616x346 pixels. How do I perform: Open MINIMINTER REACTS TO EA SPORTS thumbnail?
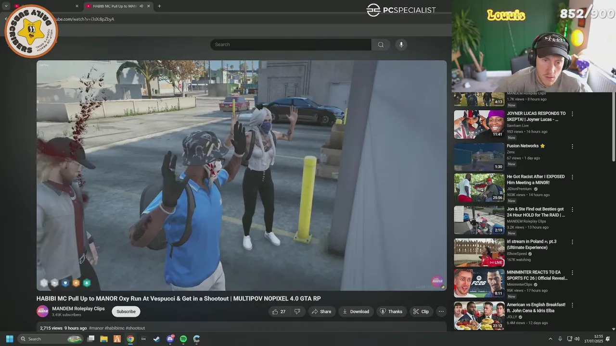(x=479, y=283)
